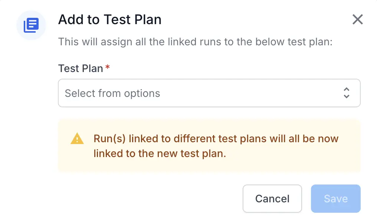This screenshot has width=377, height=222.
Task: Click the up-down arrows in the select field
Action: [x=347, y=93]
